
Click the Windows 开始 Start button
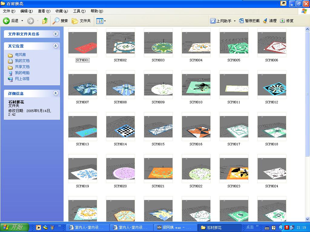14,227
